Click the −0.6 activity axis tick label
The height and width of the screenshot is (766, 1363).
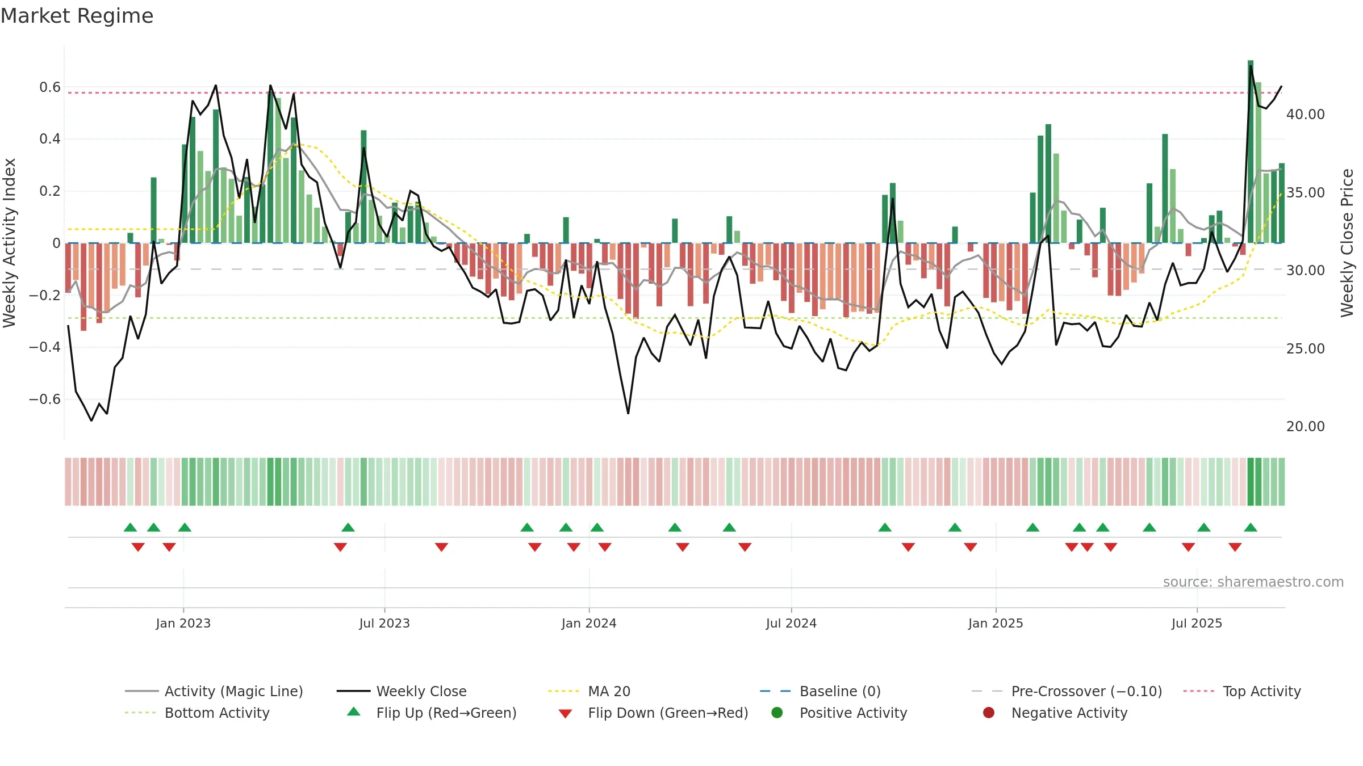pyautogui.click(x=45, y=399)
